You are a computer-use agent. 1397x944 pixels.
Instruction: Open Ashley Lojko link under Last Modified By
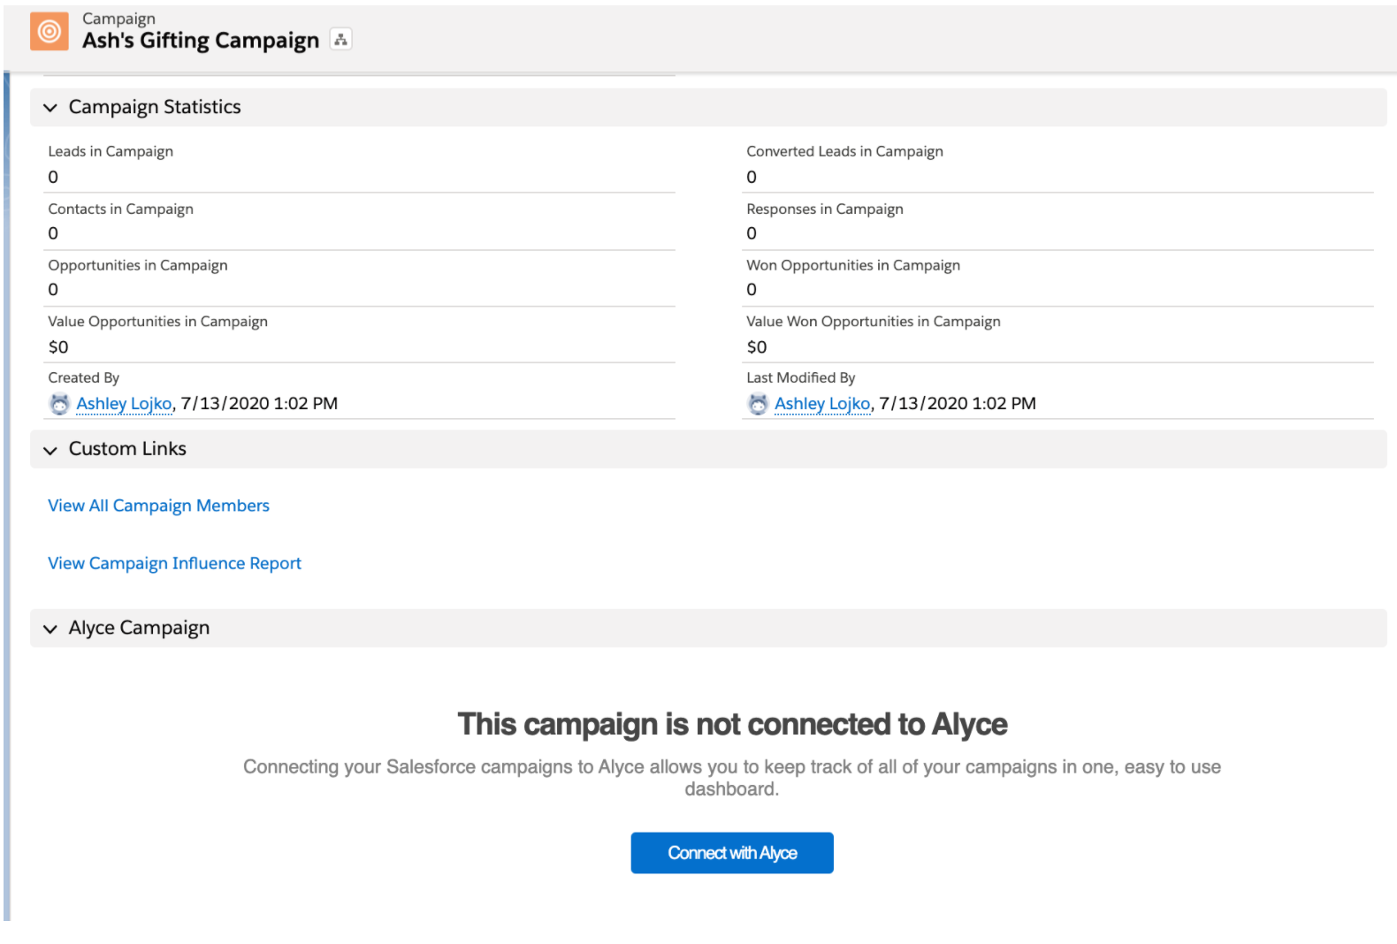[822, 404]
